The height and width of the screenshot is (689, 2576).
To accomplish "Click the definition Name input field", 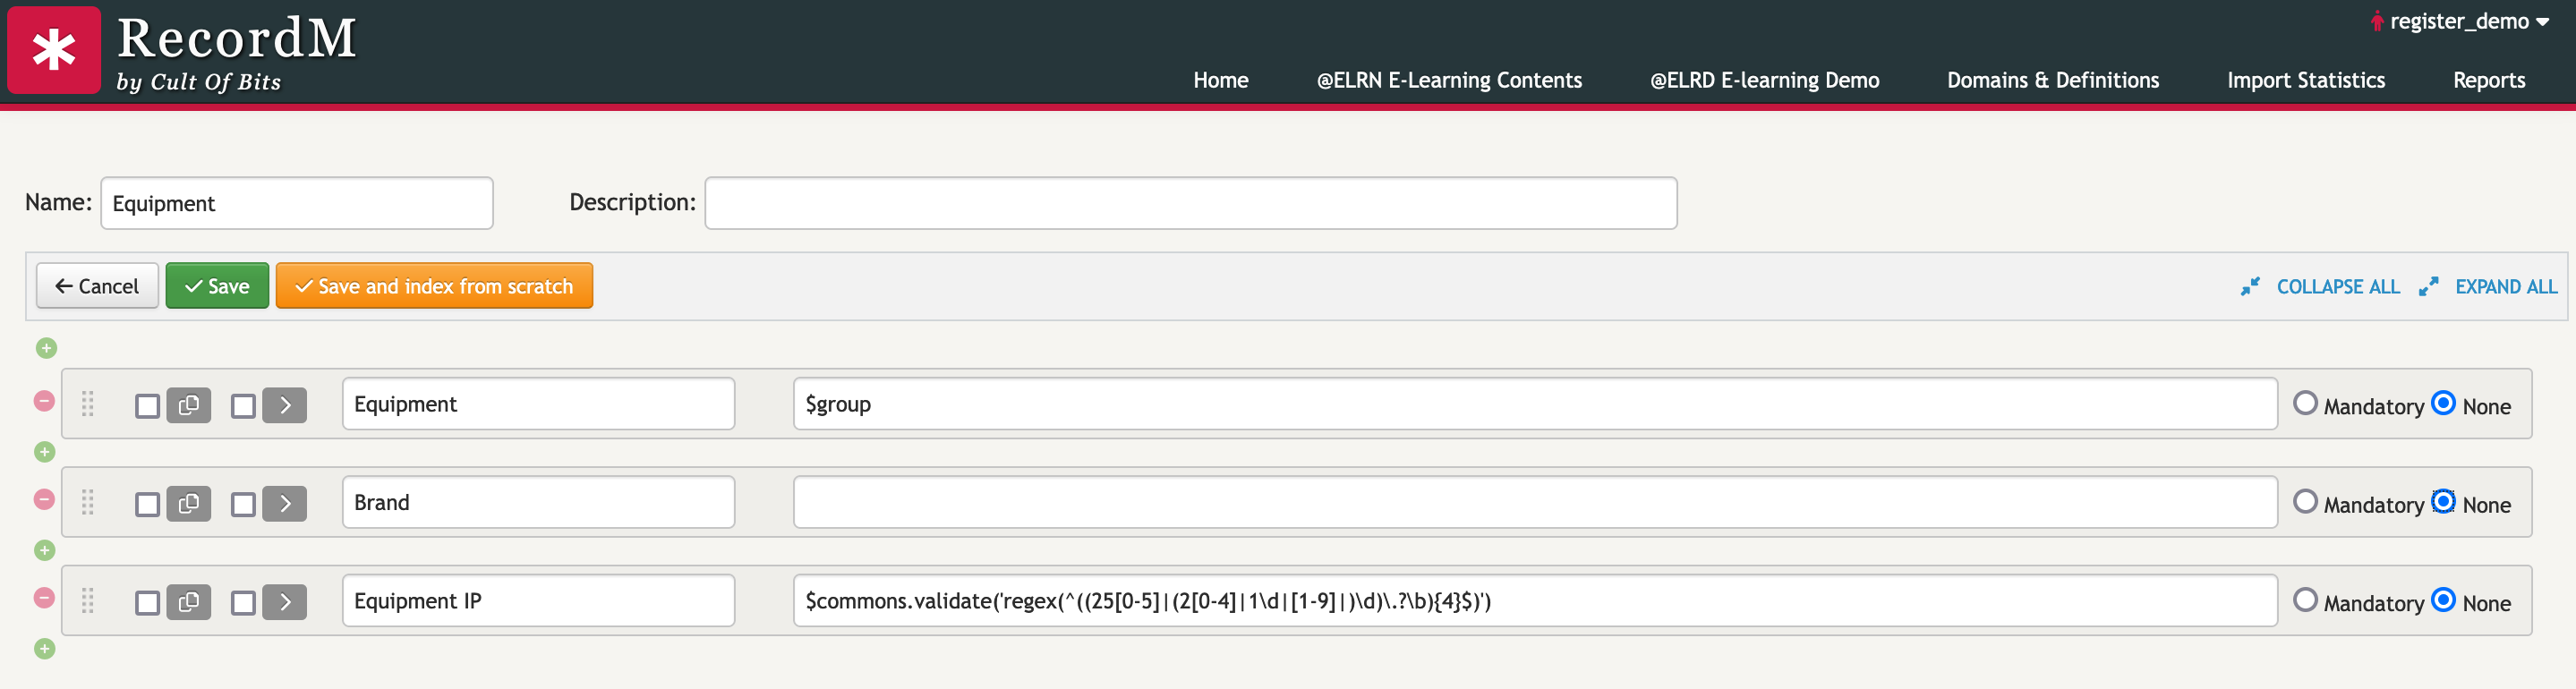I will (297, 203).
